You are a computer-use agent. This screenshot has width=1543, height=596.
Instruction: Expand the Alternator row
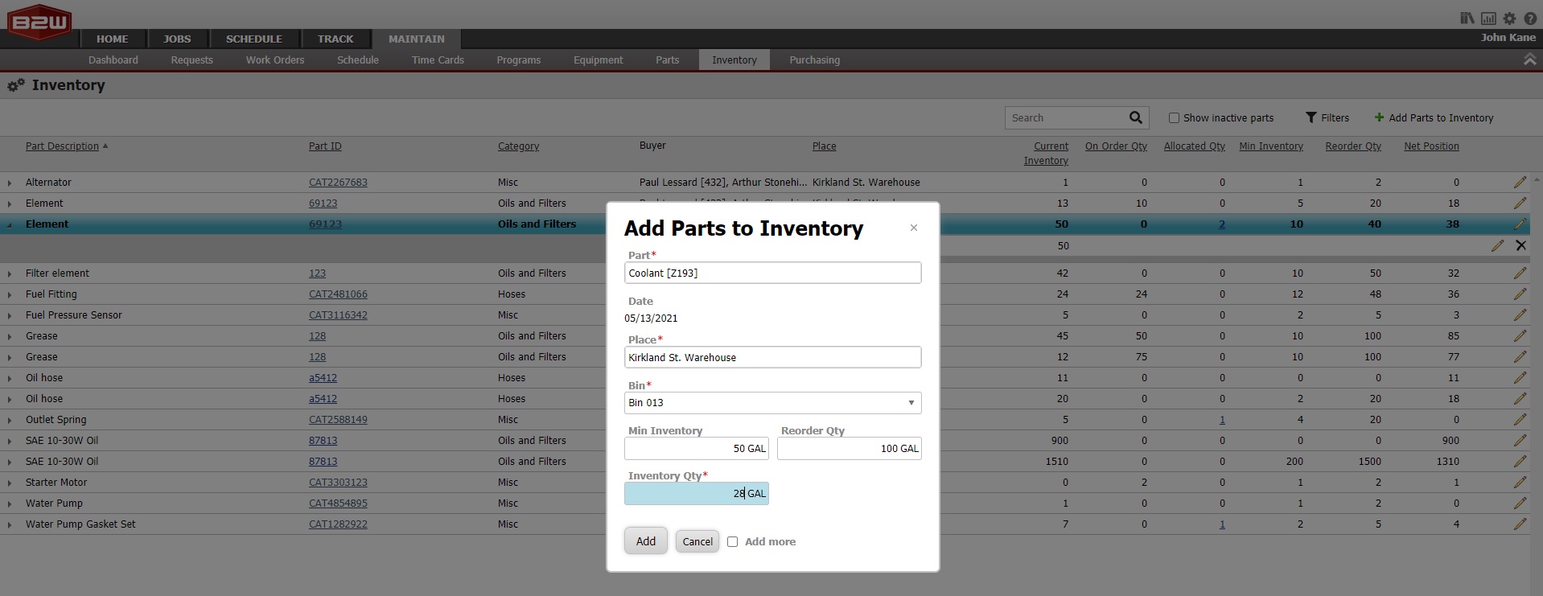10,183
